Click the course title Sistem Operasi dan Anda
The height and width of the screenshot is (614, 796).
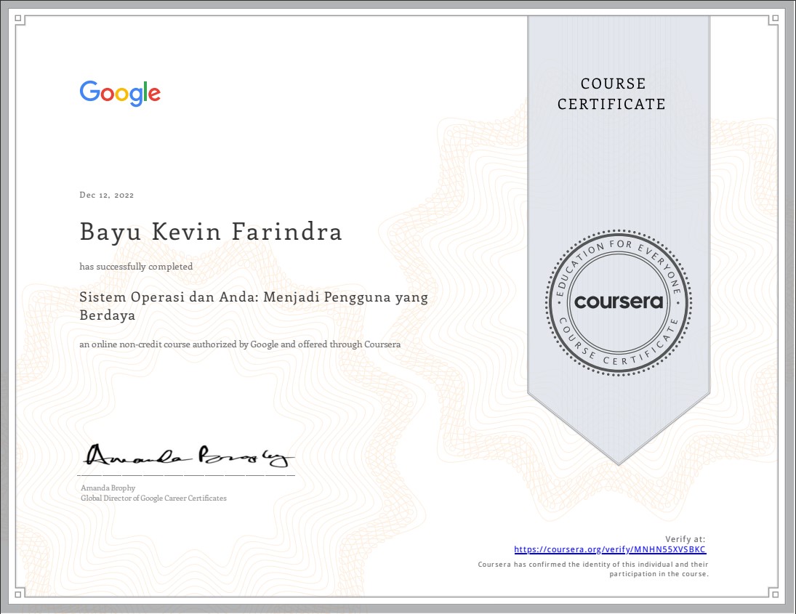[254, 306]
